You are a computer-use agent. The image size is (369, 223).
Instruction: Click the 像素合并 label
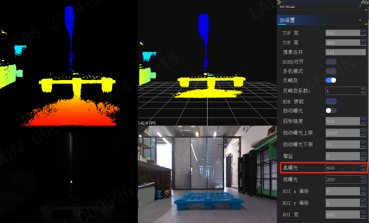(x=293, y=52)
